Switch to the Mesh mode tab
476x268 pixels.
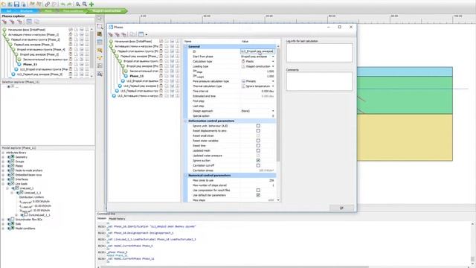(48, 11)
